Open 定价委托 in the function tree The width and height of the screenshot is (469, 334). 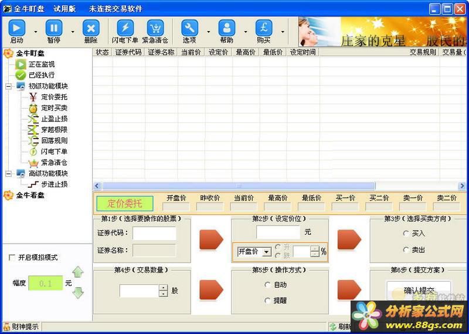[x=54, y=97]
